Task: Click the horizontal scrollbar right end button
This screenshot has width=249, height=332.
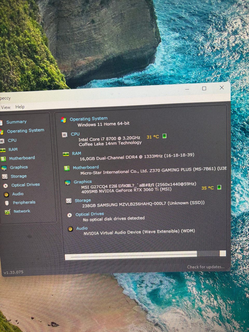Action: pyautogui.click(x=223, y=253)
